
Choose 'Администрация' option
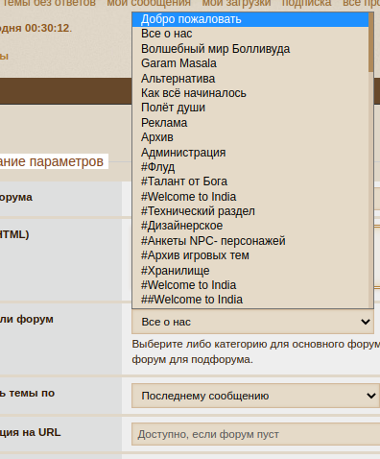click(250, 153)
